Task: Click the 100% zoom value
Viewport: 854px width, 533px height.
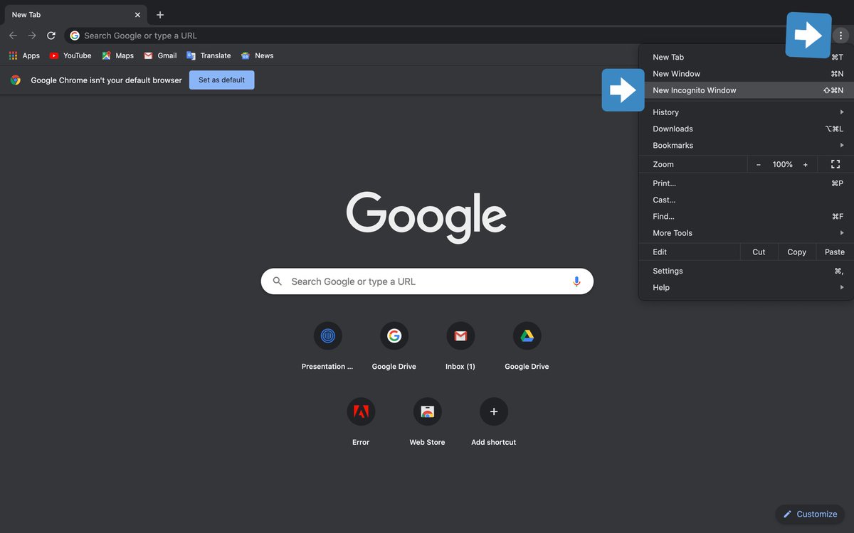Action: 782,164
